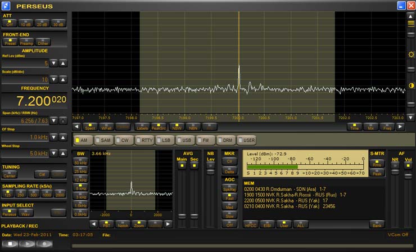Toggle the PeakSrc button

[x=159, y=127]
